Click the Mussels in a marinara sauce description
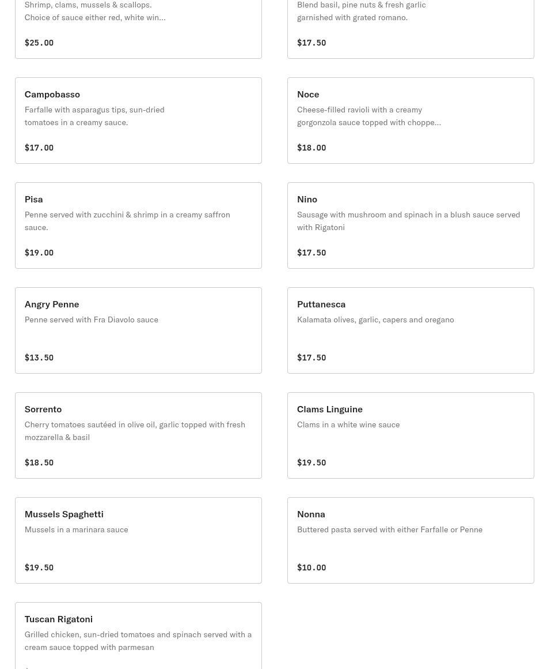This screenshot has width=547, height=669. (76, 529)
